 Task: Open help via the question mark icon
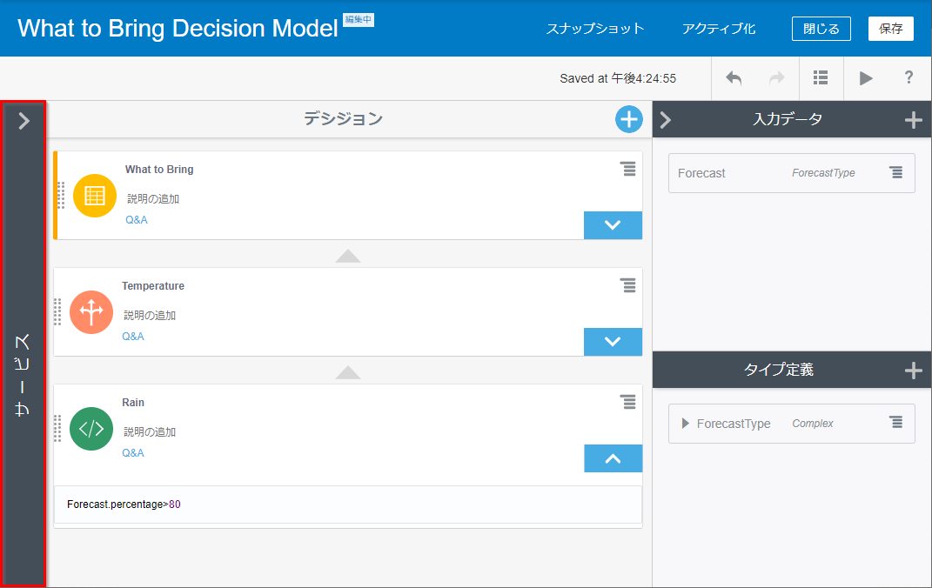pos(909,78)
